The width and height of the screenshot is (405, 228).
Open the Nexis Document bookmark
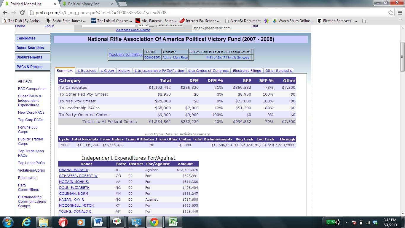[x=243, y=21]
